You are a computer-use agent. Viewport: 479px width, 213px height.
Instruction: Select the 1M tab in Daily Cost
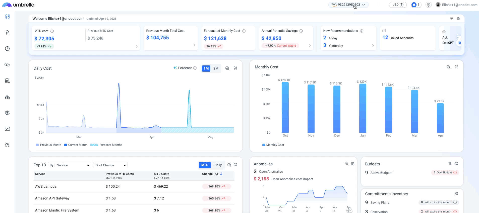point(206,68)
